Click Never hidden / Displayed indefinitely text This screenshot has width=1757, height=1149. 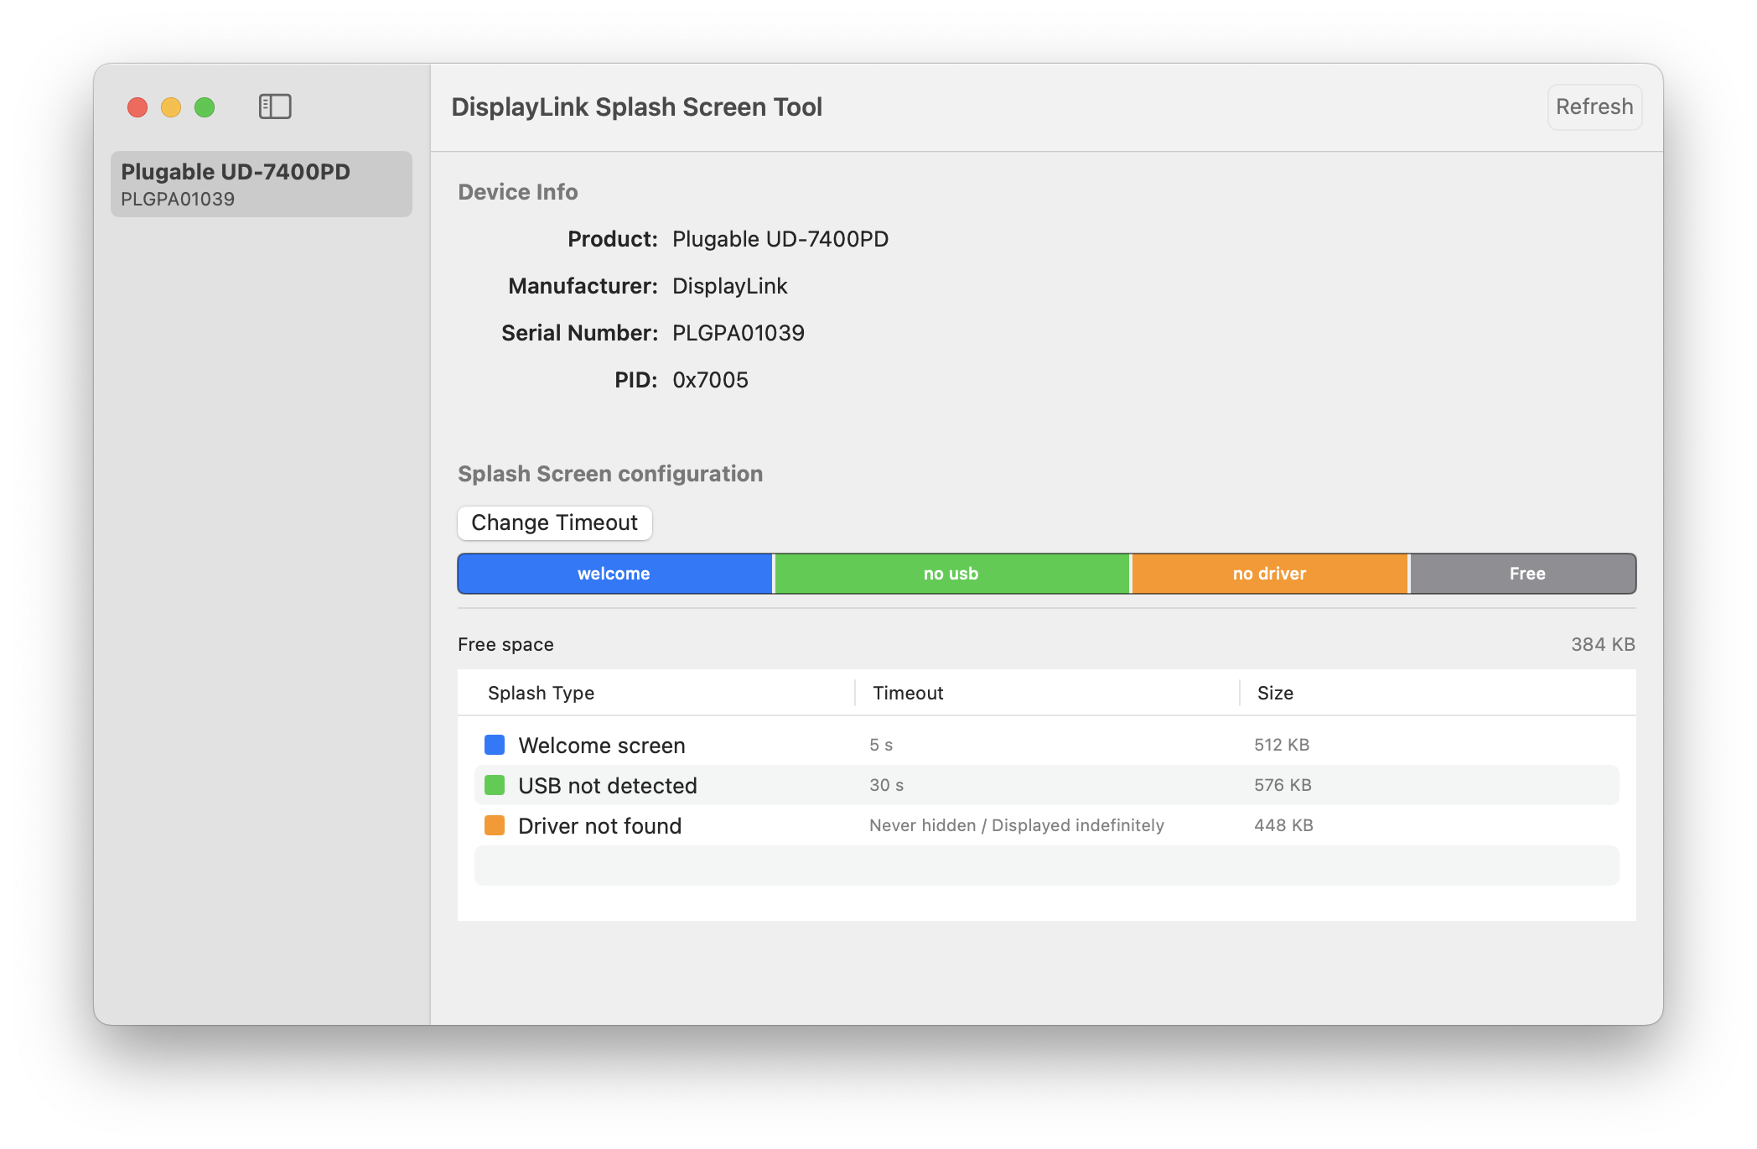click(x=1017, y=825)
